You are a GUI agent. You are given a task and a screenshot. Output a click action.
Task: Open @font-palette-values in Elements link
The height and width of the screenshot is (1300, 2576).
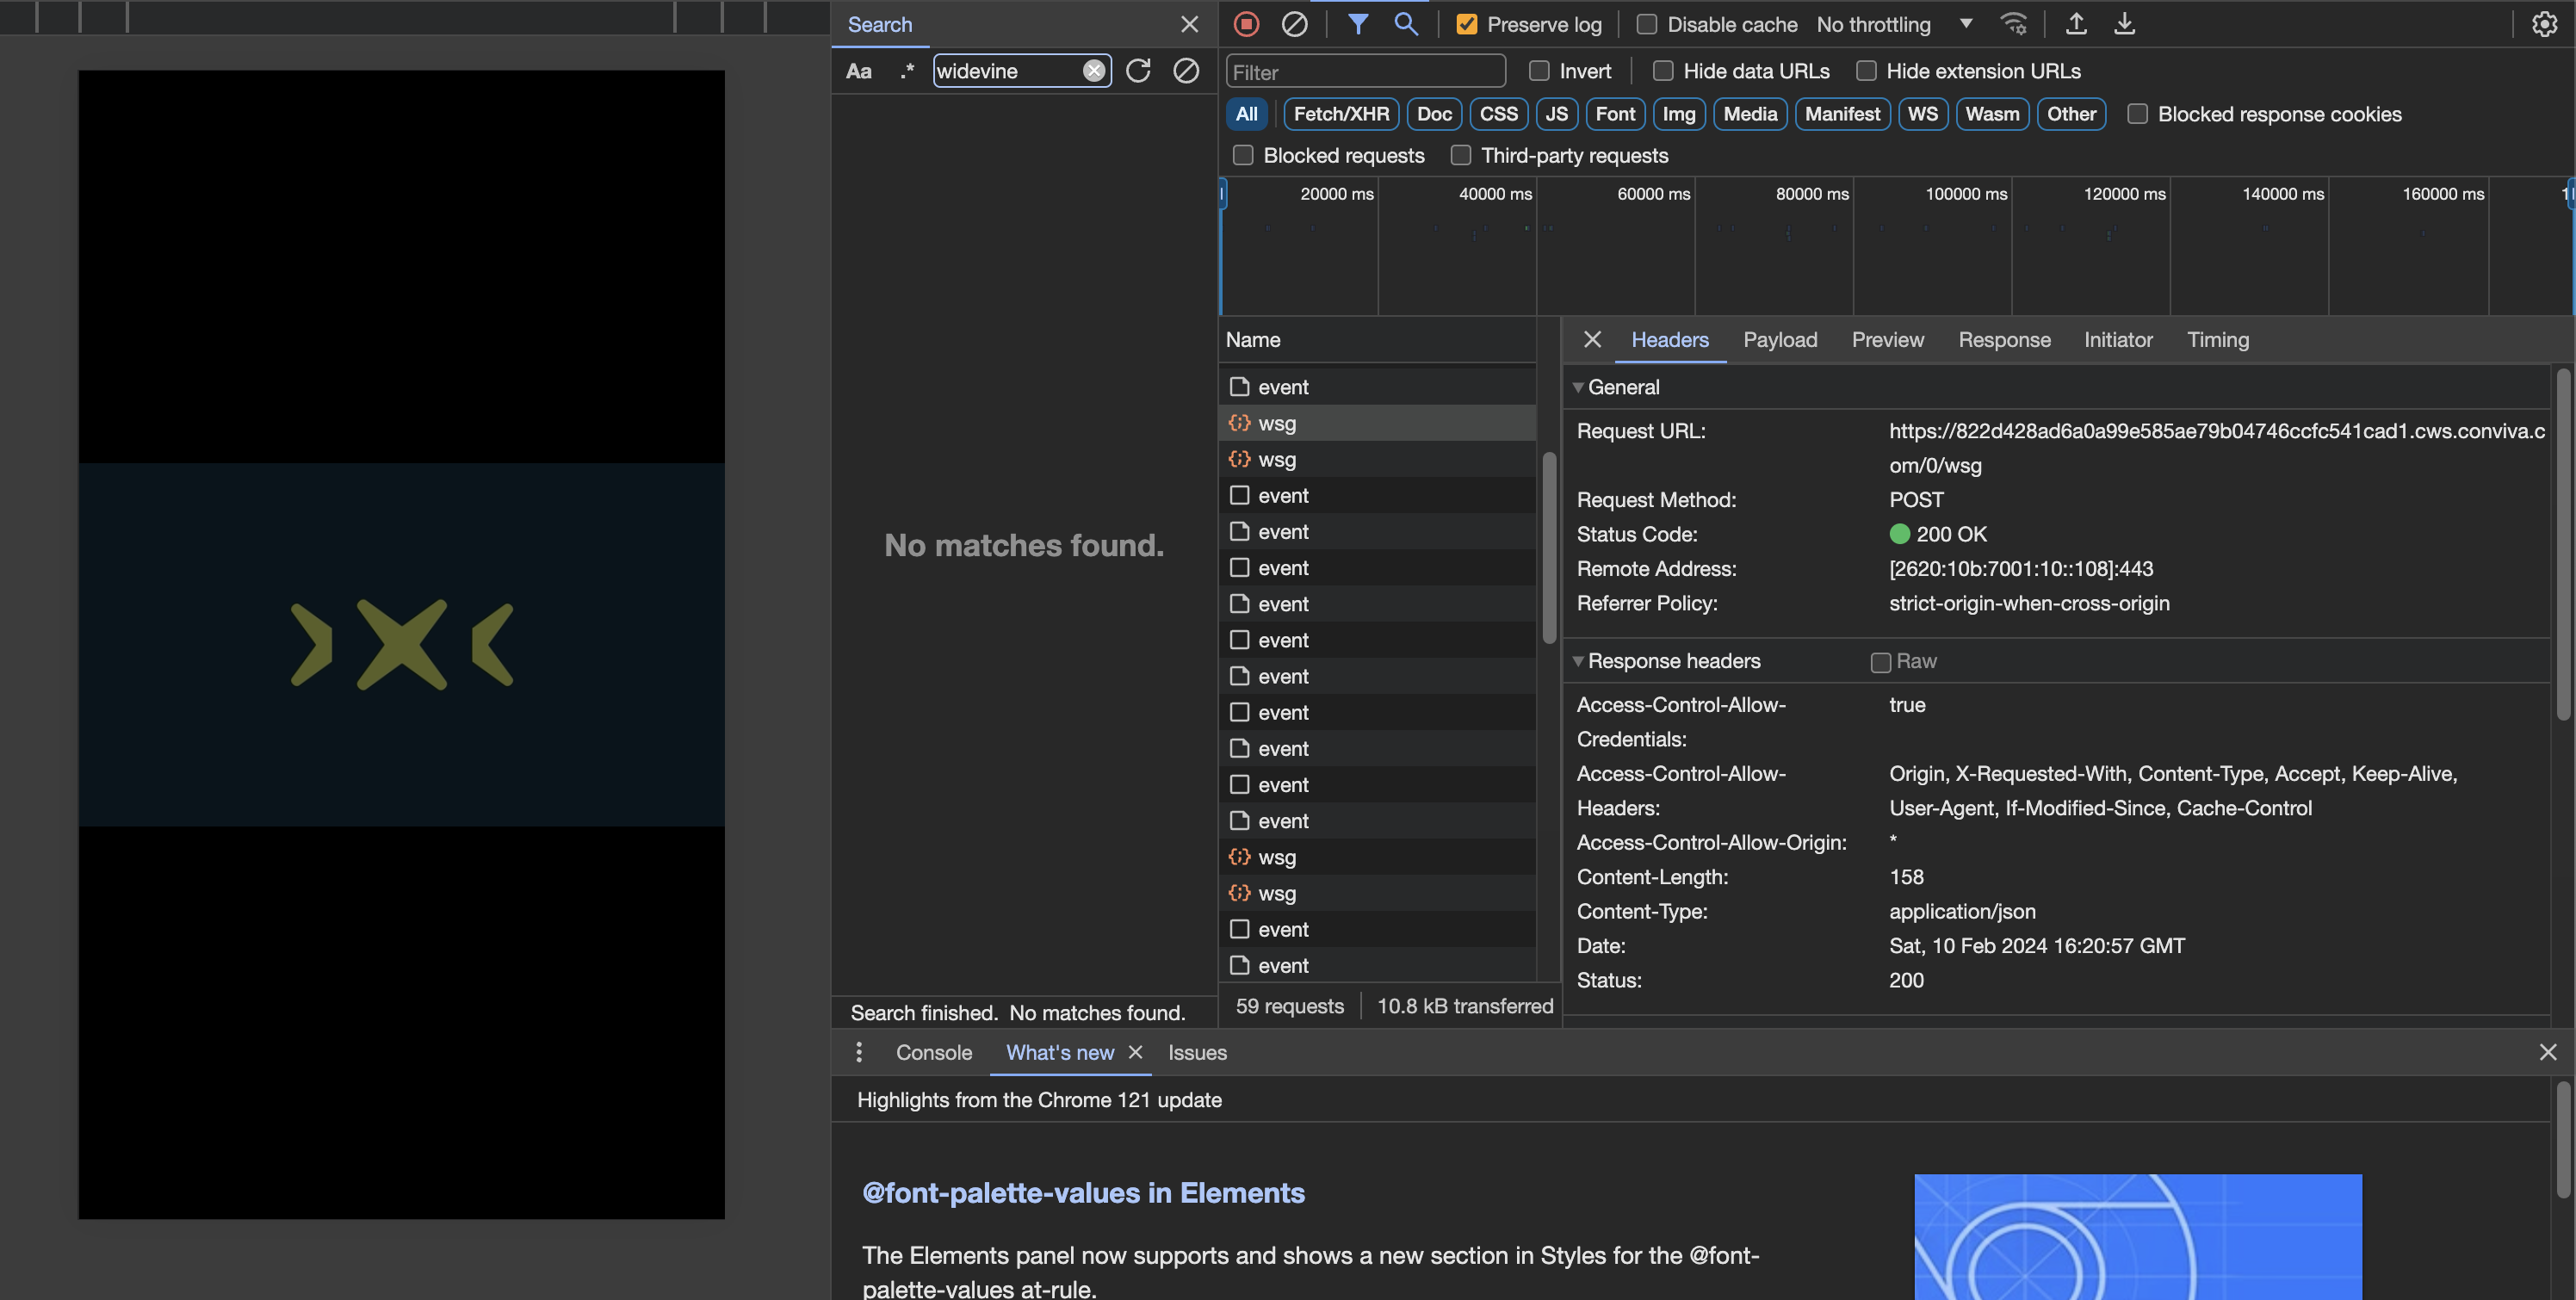[1082, 1193]
